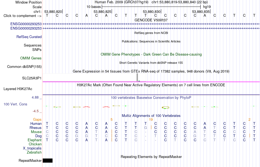Click the Sequences track label

point(33,45)
